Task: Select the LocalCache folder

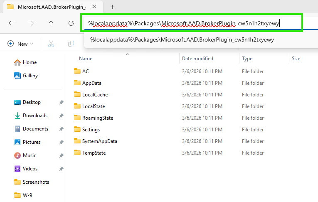Action: tap(95, 95)
